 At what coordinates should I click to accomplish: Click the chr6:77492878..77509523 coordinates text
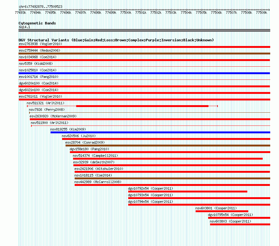pos(40,7)
